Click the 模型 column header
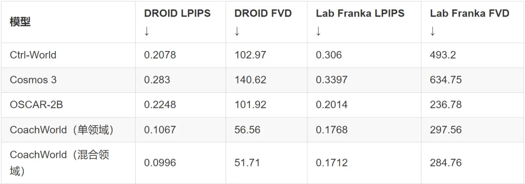525x184 pixels. (20, 22)
